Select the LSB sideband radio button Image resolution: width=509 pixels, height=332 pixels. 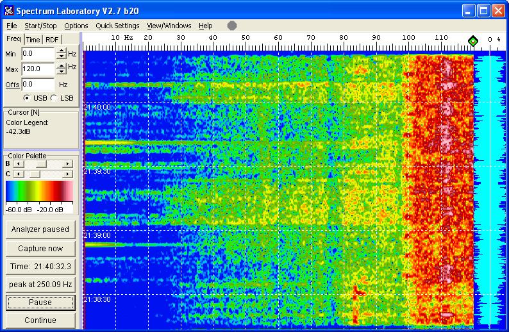[53, 98]
